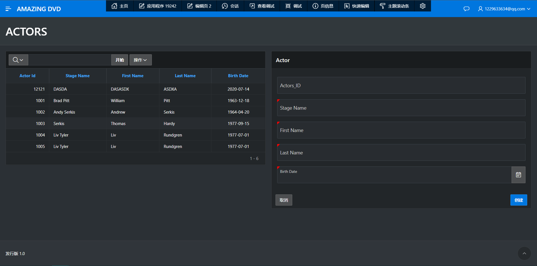Open developer toolbar settings gear

coord(423,6)
